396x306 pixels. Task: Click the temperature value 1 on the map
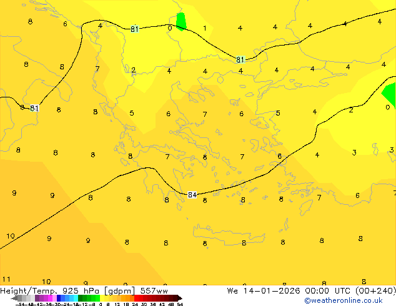point(205,28)
